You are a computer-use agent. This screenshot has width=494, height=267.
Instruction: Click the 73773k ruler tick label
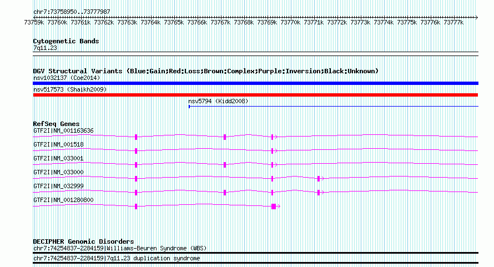pyautogui.click(x=360, y=22)
